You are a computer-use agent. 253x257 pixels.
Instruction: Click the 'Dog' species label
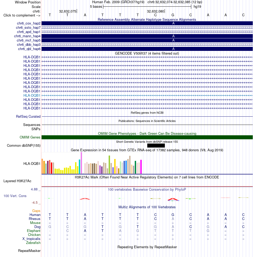click(37, 227)
